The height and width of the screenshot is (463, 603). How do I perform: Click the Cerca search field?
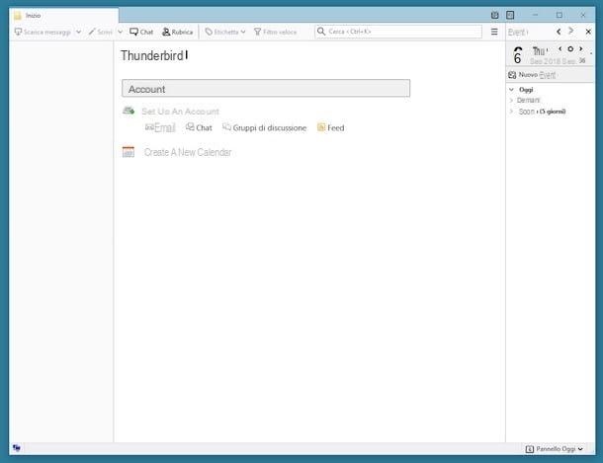398,32
